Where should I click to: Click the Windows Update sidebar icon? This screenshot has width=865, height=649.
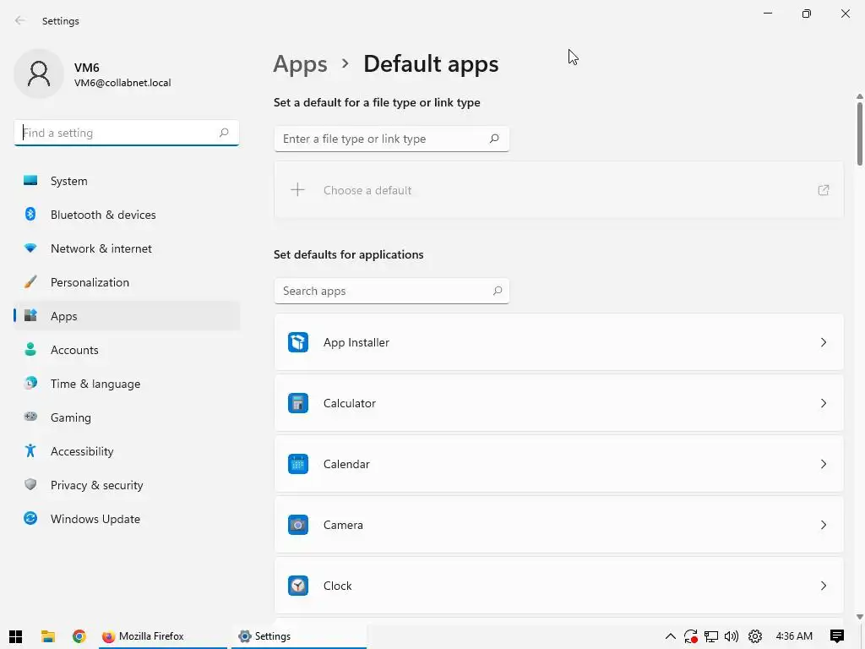pyautogui.click(x=30, y=519)
